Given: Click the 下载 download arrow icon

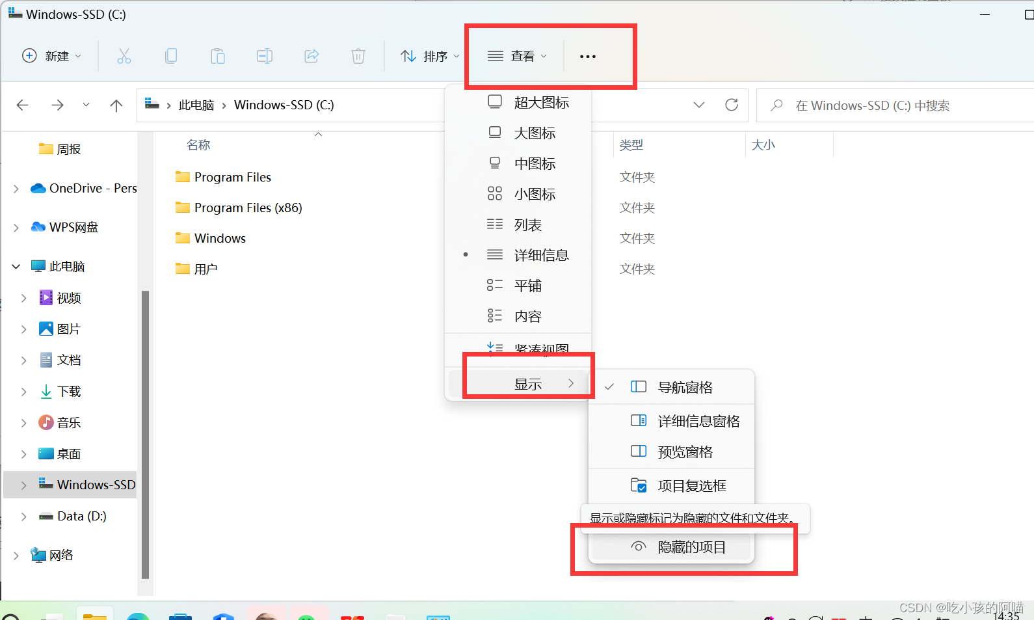Looking at the screenshot, I should click(46, 392).
